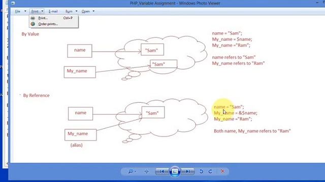Click 'name refers to "Sam"' text
325x182 pixels.
pyautogui.click(x=234, y=57)
